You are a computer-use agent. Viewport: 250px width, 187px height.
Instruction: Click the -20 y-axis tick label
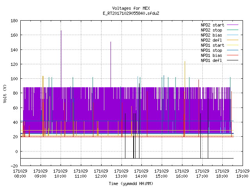[x=14, y=166]
